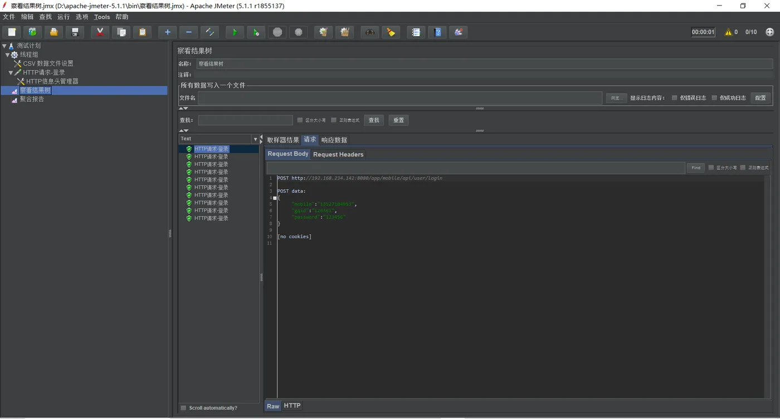Screen dimensions: 780x419
Task: Switch to the Request Headers tab
Action: click(338, 155)
